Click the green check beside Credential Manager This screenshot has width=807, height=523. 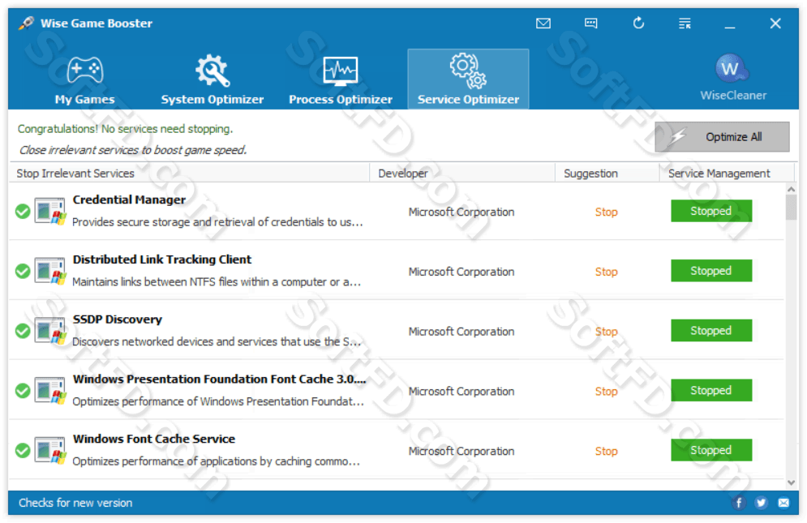tap(23, 211)
